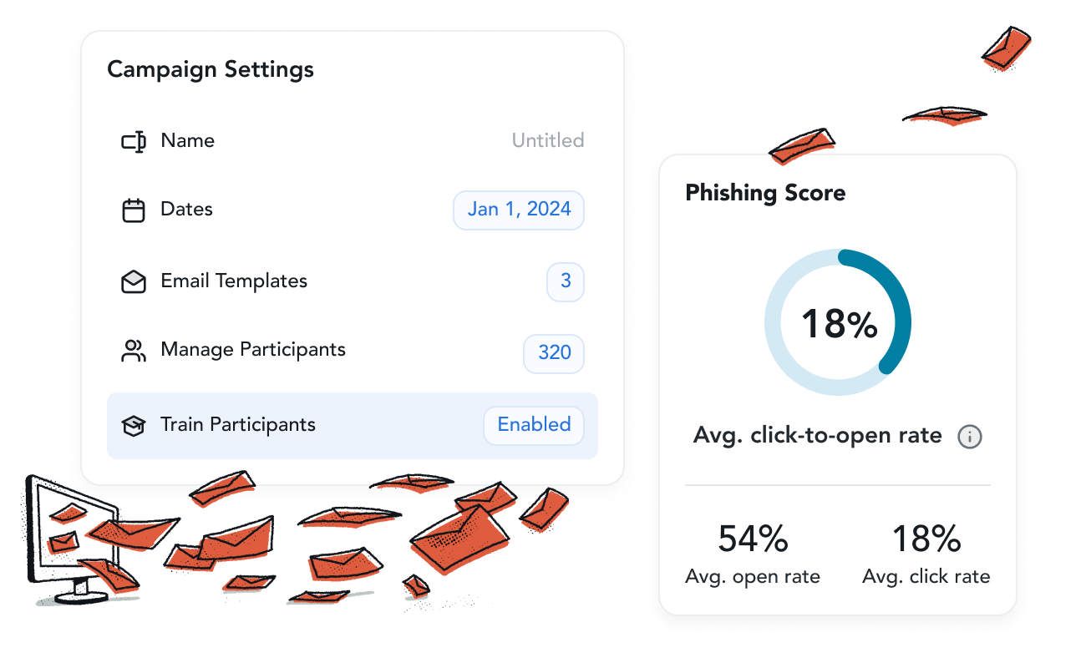Image resolution: width=1086 pixels, height=668 pixels.
Task: Toggle the Enabled badge for Train Participants
Action: point(534,425)
